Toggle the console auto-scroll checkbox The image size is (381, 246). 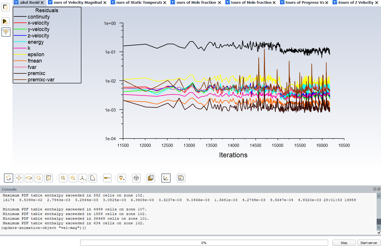[379, 232]
